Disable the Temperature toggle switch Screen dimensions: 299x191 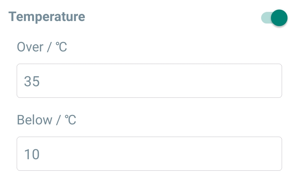click(275, 18)
